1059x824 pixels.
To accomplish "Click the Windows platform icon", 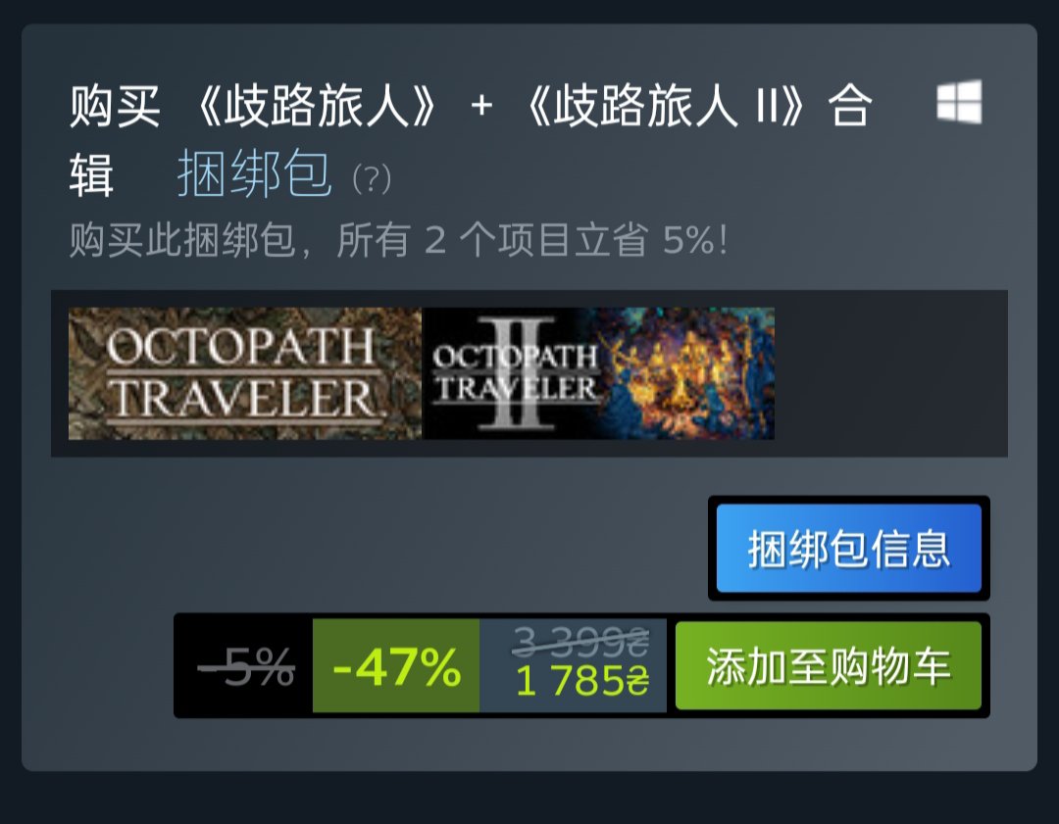I will (959, 102).
